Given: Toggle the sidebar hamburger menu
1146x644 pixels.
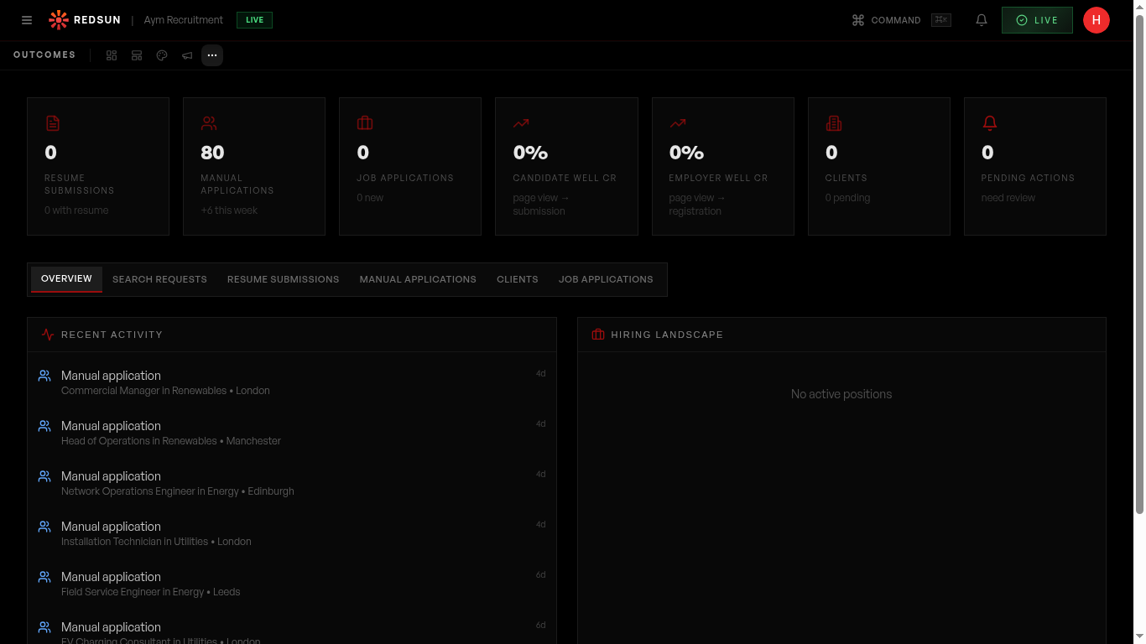Looking at the screenshot, I should 26,19.
